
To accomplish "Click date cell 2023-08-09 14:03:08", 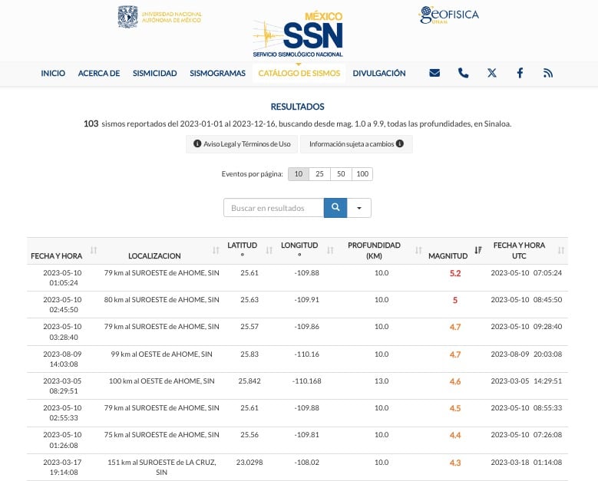I will [62, 359].
